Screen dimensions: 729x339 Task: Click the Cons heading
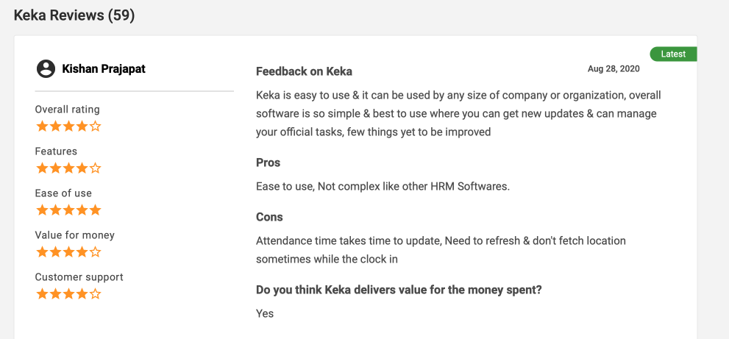click(x=269, y=217)
